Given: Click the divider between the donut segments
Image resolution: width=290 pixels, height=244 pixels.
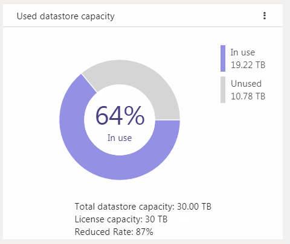Looking at the screenshot, I should coord(89,83).
